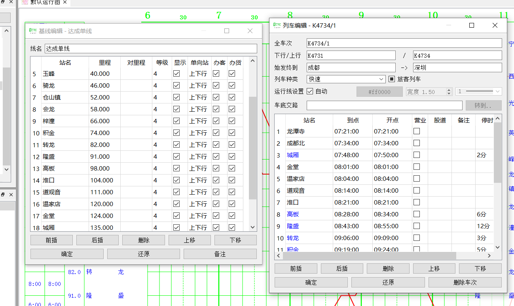Click the 删除车次 button
The width and height of the screenshot is (514, 306).
point(465,282)
